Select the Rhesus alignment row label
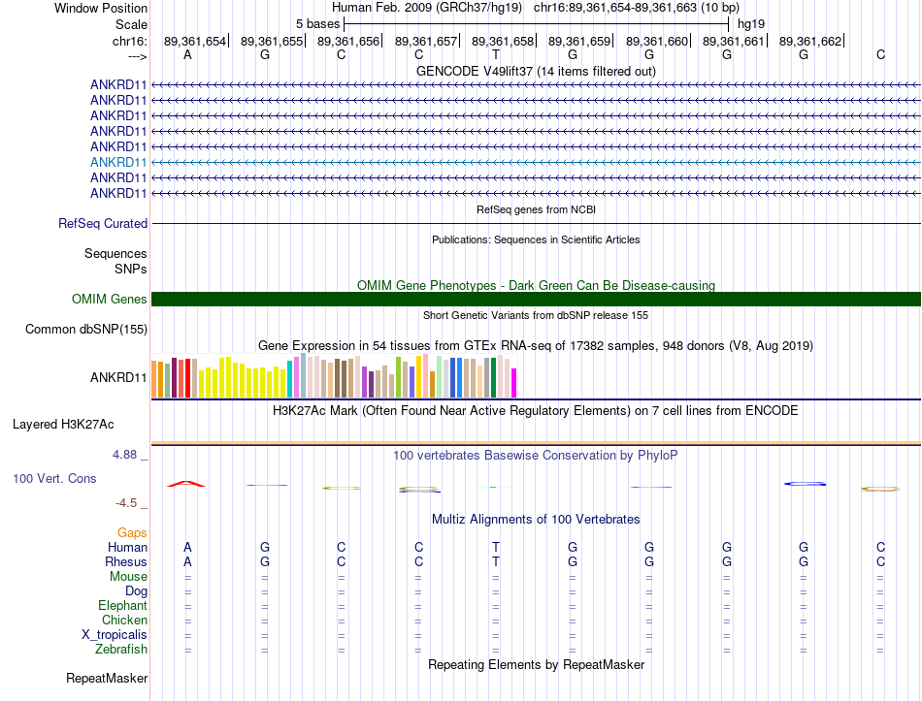Image resolution: width=922 pixels, height=701 pixels. 126,562
